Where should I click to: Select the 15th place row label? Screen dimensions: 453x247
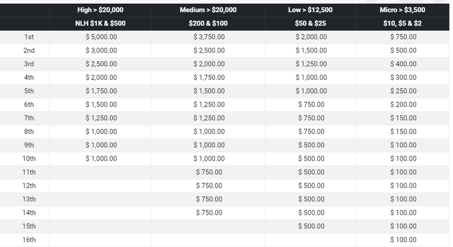(29, 226)
